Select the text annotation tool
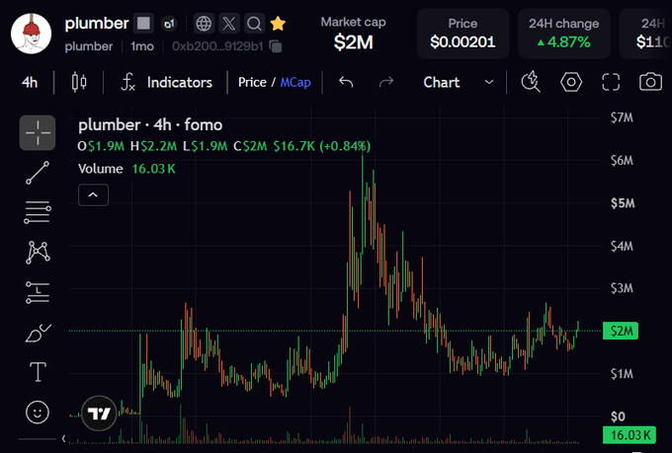672x453 pixels. point(38,372)
